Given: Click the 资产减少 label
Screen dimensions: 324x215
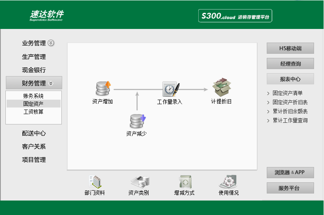Looking at the screenshot, I should tap(136, 134).
